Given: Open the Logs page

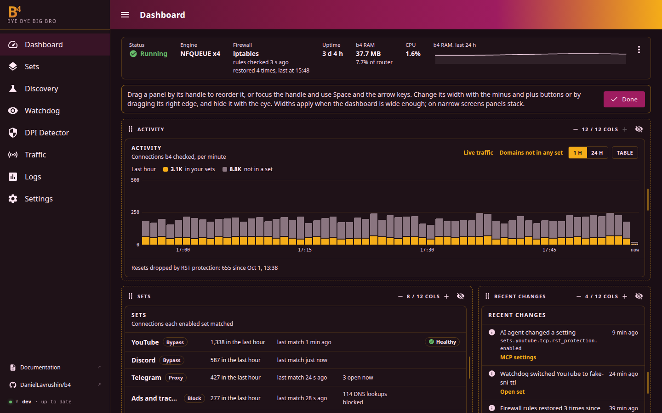Looking at the screenshot, I should coord(55,177).
